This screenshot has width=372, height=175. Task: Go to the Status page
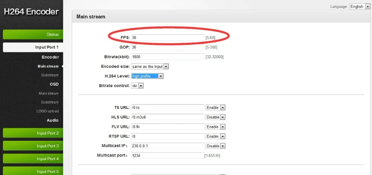(33, 34)
